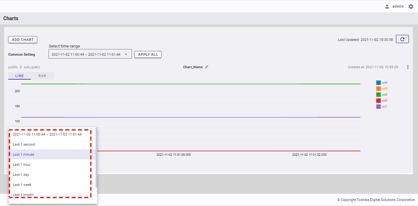
Task: Click the purple col1 legend swatch
Action: (378, 107)
